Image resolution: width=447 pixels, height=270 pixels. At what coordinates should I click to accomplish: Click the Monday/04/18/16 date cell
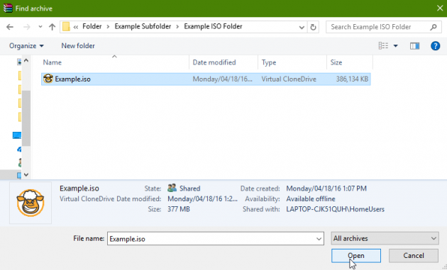click(222, 79)
